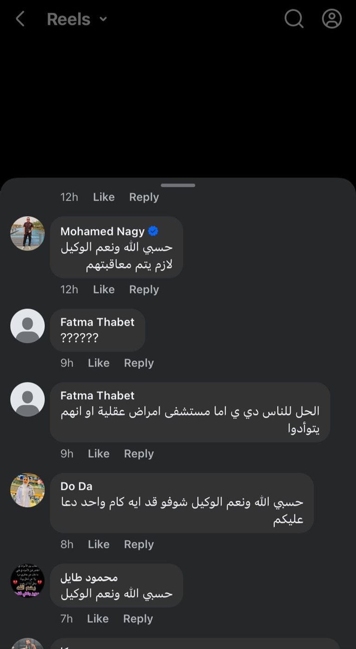Viewport: 356px width, 649px height.
Task: Reply to Do Da's comment
Action: 139,544
